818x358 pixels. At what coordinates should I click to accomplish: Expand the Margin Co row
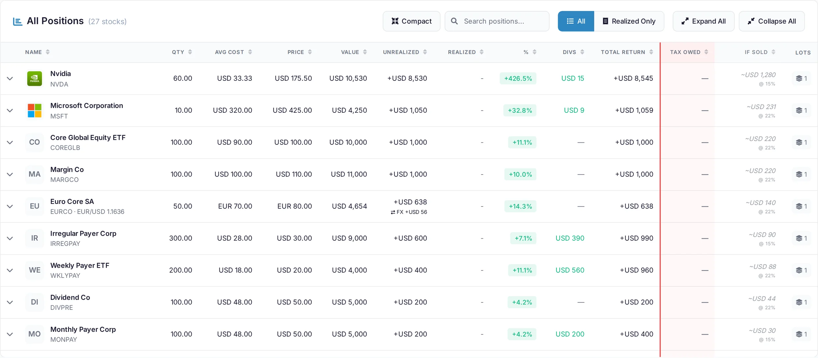pyautogui.click(x=10, y=174)
